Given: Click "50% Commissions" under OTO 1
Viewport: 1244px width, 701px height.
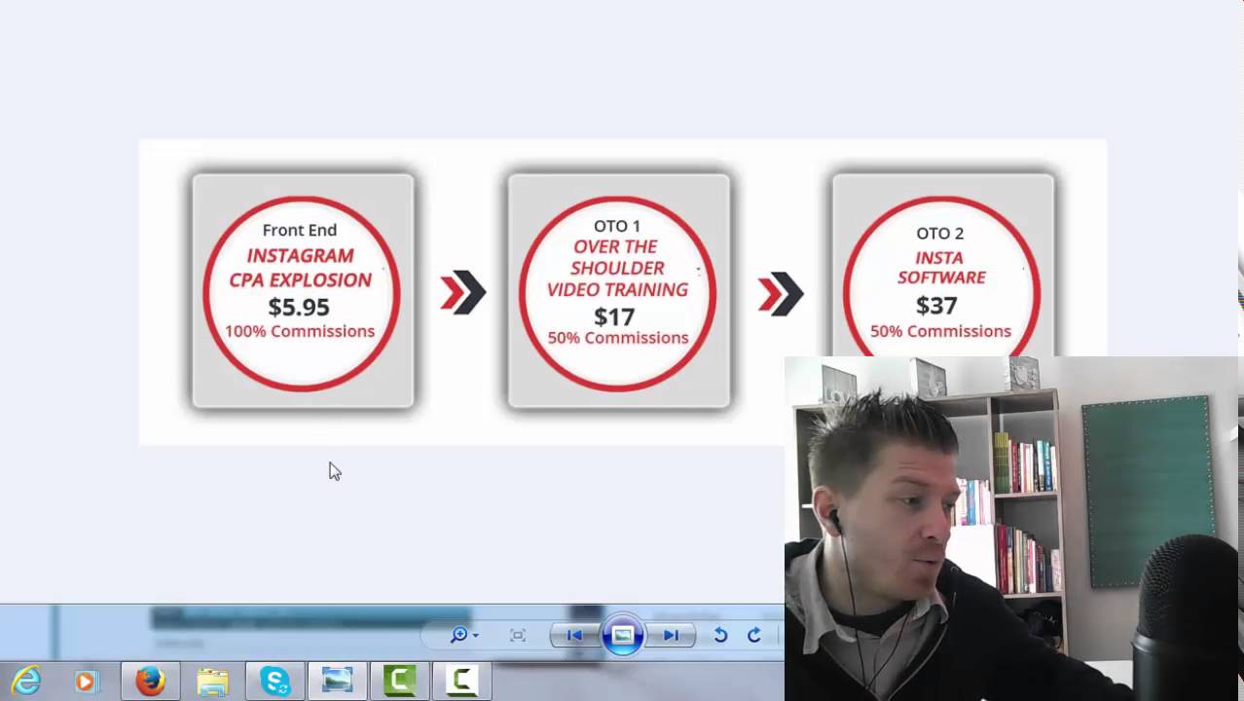Looking at the screenshot, I should tap(618, 338).
